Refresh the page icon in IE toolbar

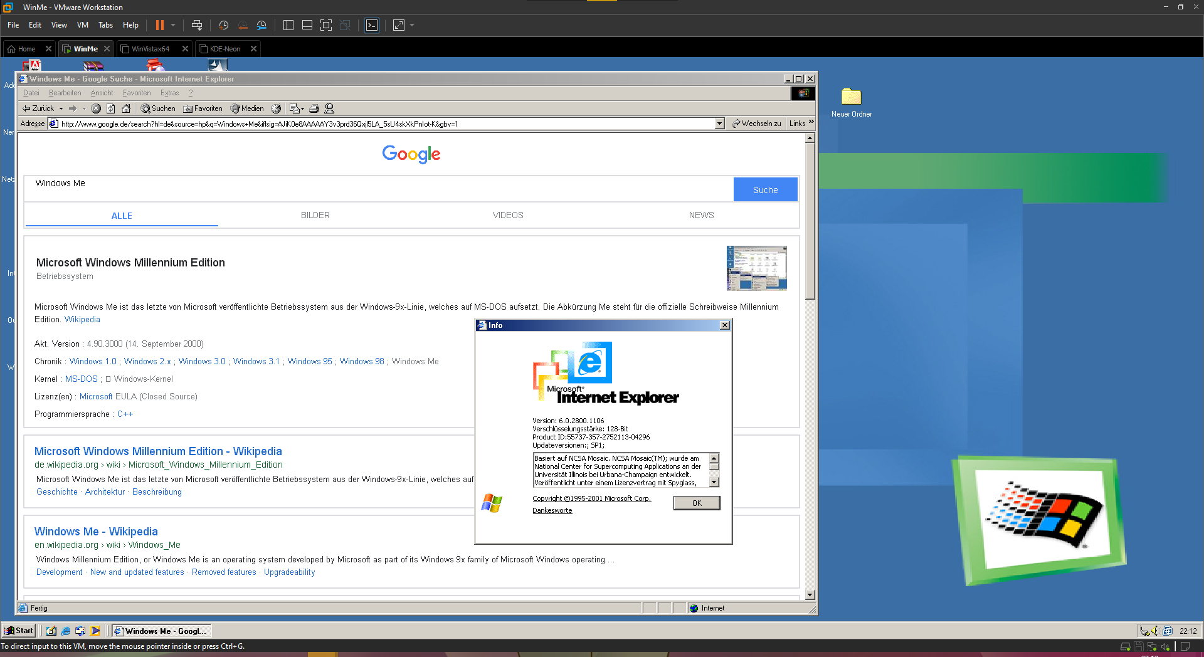(x=111, y=108)
